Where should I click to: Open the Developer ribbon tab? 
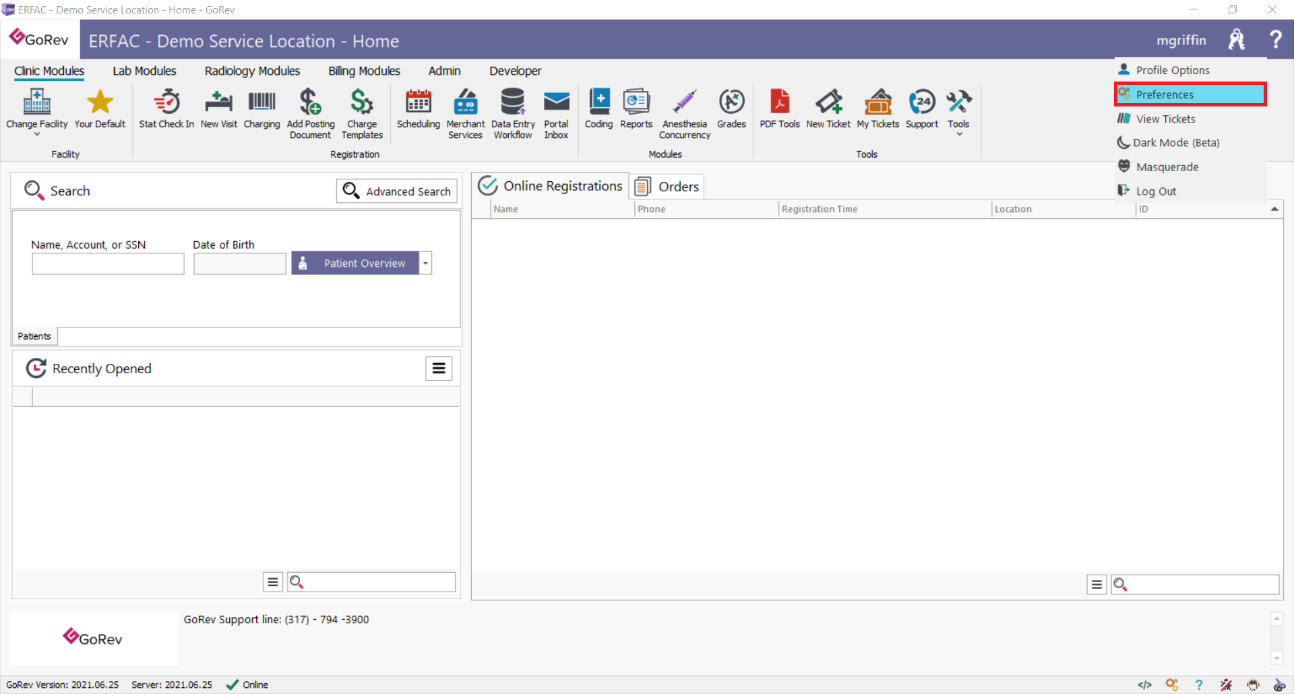pyautogui.click(x=515, y=71)
